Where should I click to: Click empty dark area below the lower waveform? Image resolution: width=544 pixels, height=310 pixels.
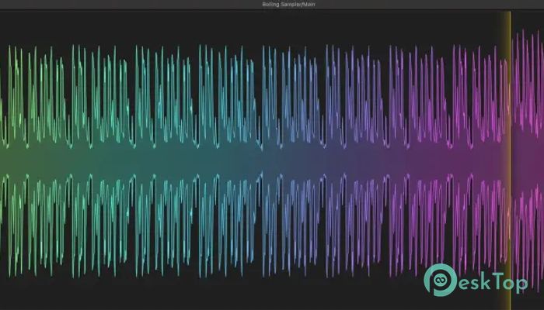pyautogui.click(x=233, y=291)
